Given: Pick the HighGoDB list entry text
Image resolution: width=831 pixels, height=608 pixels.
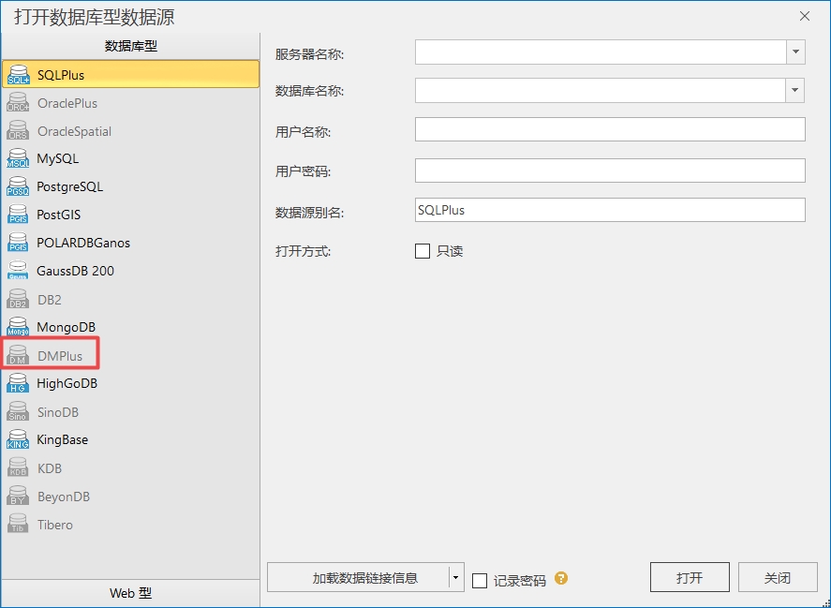Looking at the screenshot, I should pos(67,383).
